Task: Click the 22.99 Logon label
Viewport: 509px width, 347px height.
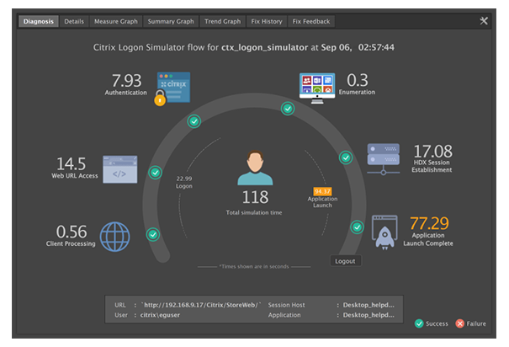Action: coord(184,182)
